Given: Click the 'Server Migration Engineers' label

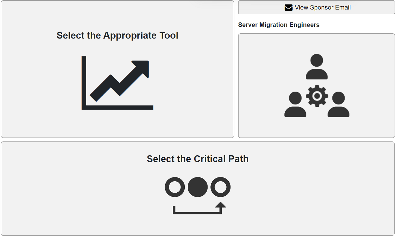Looking at the screenshot, I should point(279,25).
